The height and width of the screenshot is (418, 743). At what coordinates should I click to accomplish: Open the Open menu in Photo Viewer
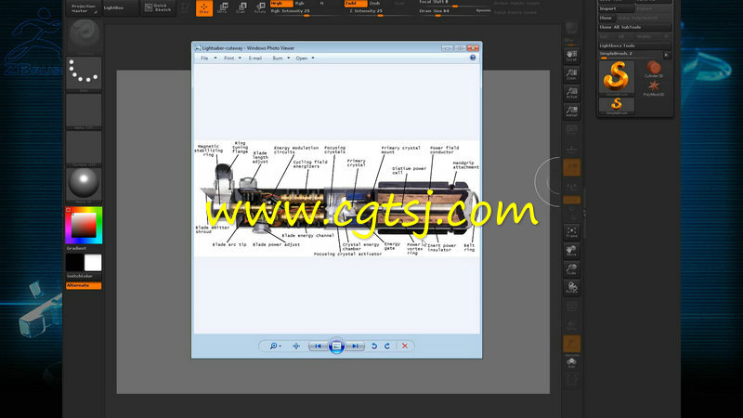pyautogui.click(x=305, y=59)
